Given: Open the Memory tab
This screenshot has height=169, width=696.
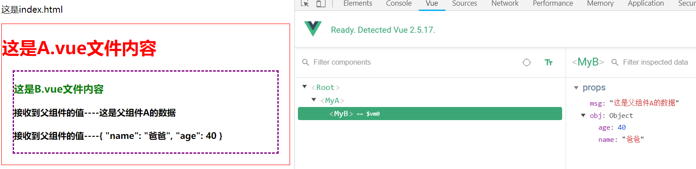Looking at the screenshot, I should (x=600, y=3).
